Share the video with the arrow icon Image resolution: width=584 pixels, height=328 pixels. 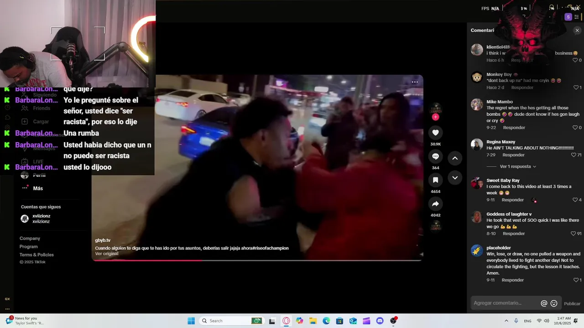[435, 204]
